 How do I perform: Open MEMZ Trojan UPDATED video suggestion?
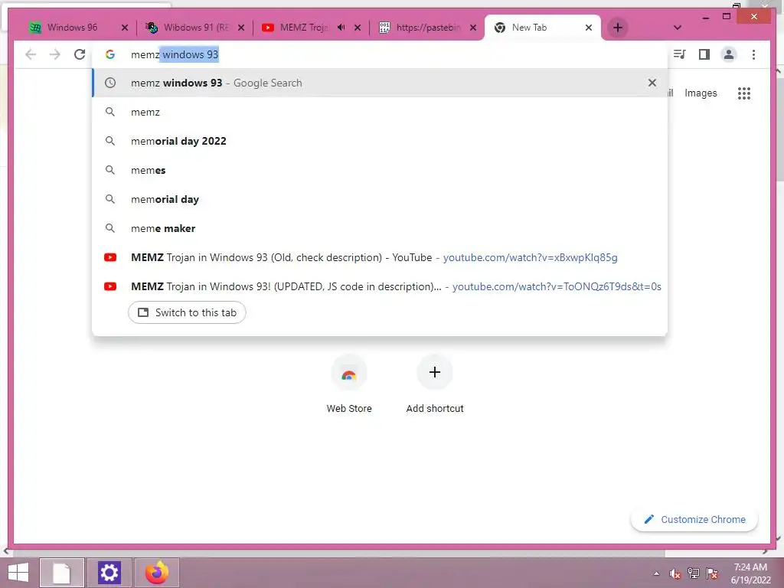(x=380, y=286)
